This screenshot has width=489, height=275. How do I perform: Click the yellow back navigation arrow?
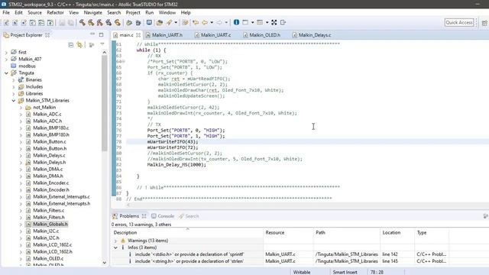(x=205, y=22)
